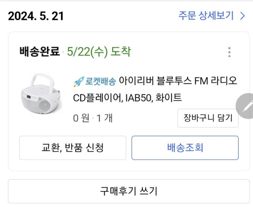
Task: Track the shipment with 배송조회 button
Action: 185,148
